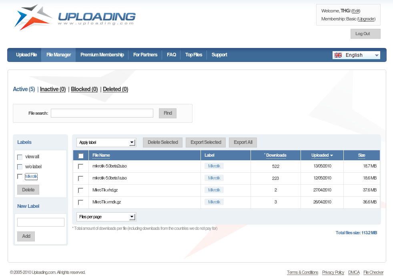Click the Upgrade membership link
The width and height of the screenshot is (393, 277).
[x=366, y=19]
